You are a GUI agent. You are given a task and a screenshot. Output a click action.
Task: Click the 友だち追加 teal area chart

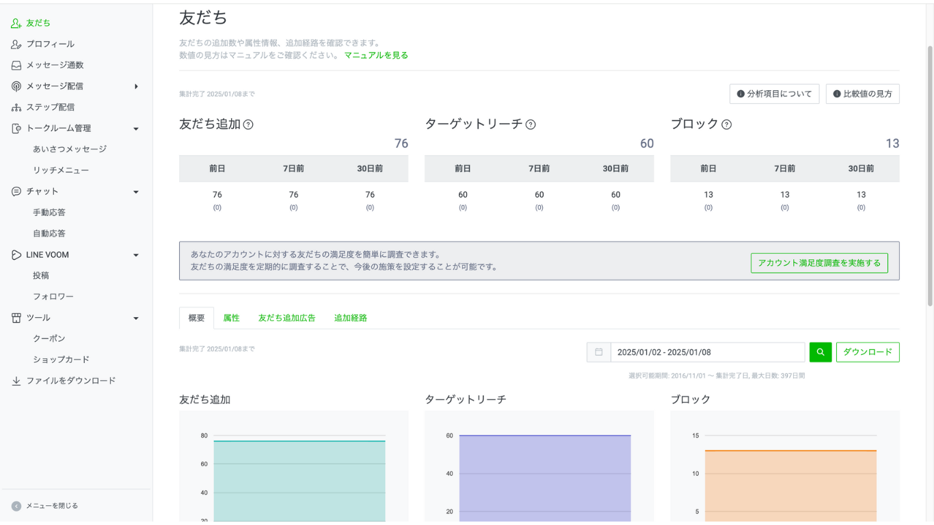pos(299,481)
